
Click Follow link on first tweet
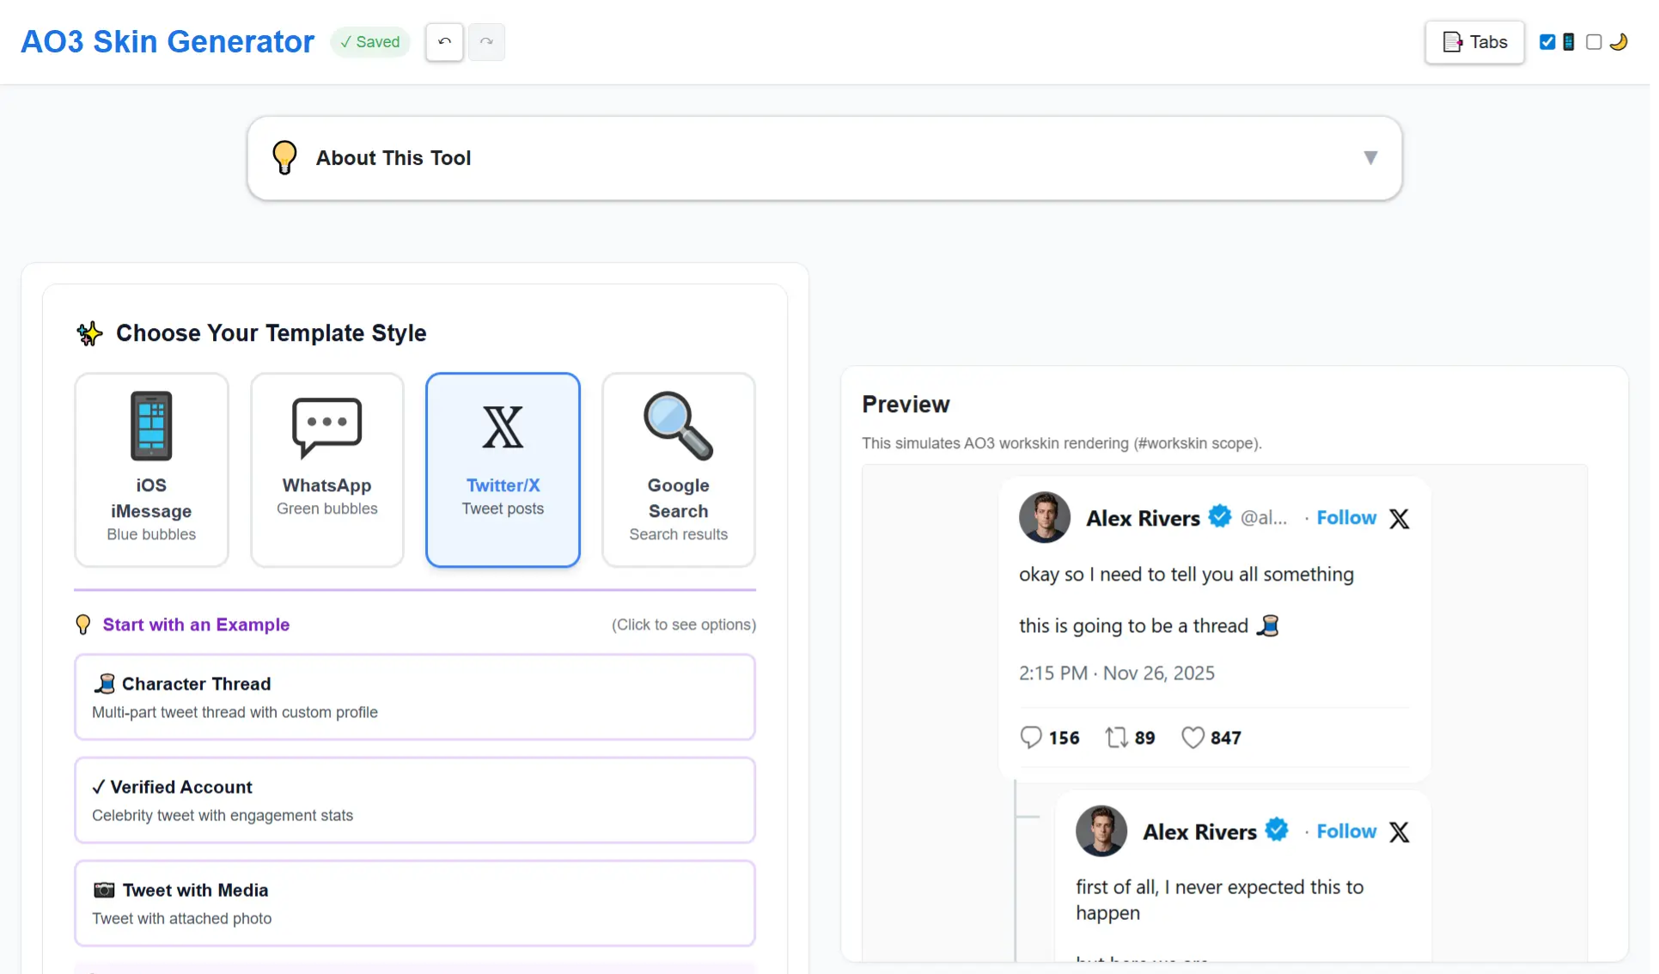click(x=1346, y=518)
